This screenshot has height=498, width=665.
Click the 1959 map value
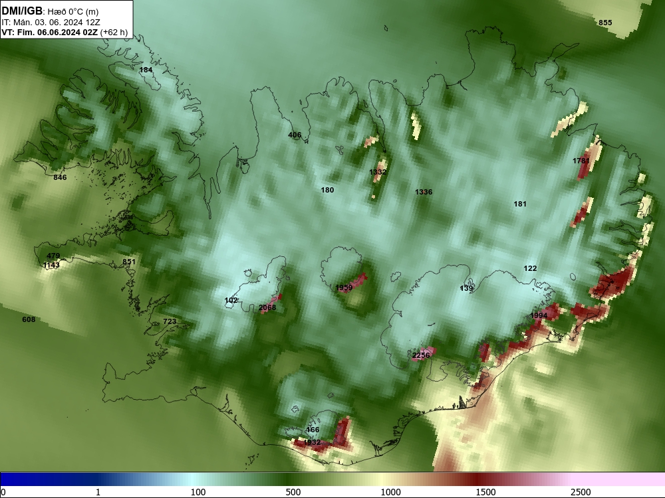(344, 288)
